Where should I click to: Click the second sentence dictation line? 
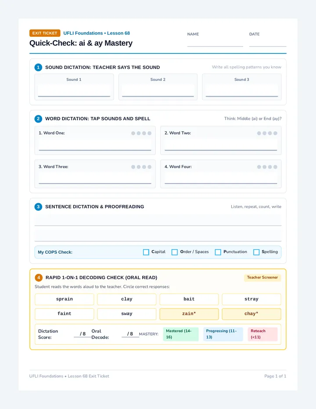(158, 236)
